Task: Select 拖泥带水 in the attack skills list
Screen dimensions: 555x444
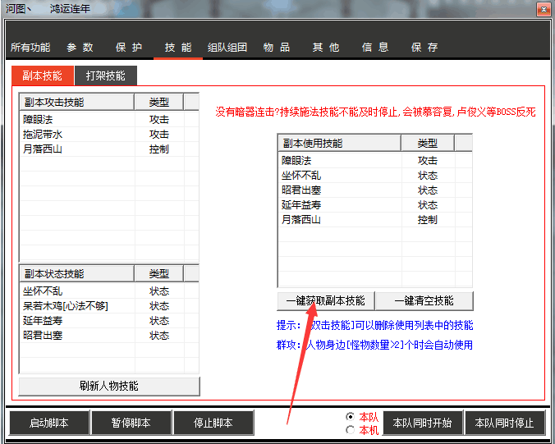Action: click(x=43, y=135)
